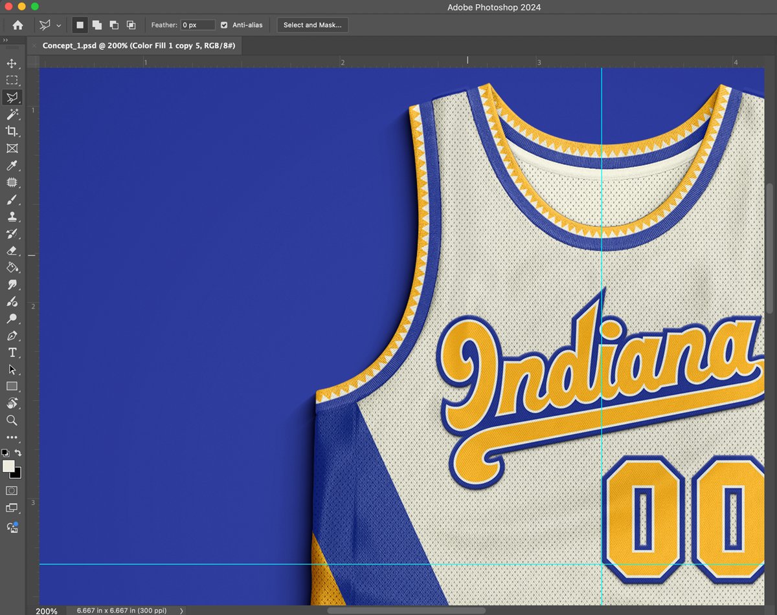Activate the Clone Stamp tool

coord(12,217)
